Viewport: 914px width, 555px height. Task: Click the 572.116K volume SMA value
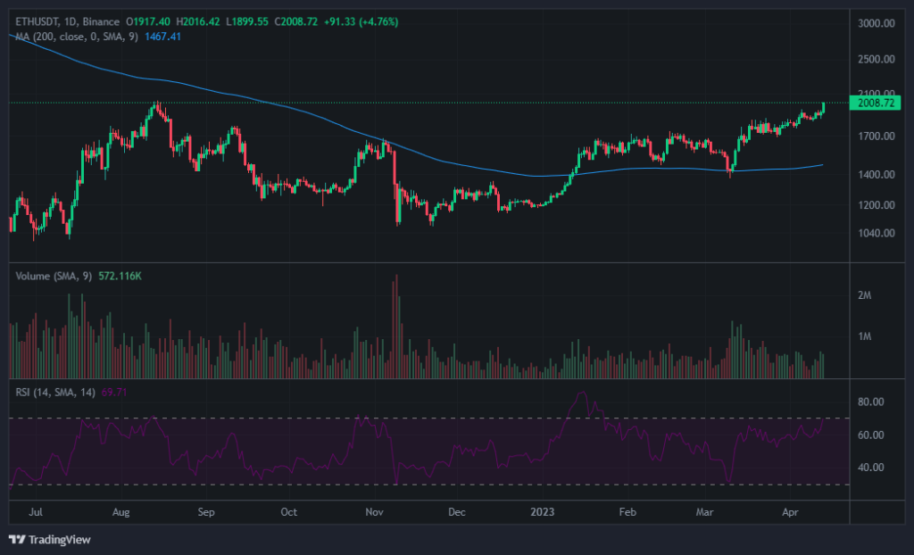click(120, 276)
